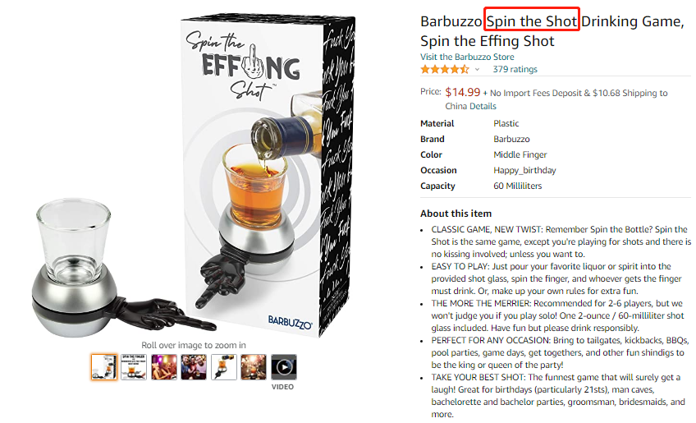The image size is (696, 423).
Task: Click the 'Roll over image to zoom in' text
Action: pos(194,345)
